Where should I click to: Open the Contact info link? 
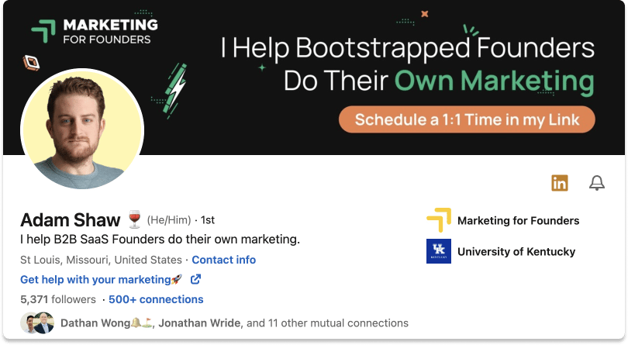tap(224, 260)
